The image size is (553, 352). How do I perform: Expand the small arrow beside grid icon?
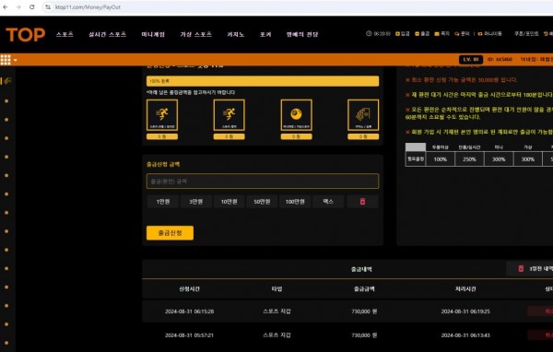(x=15, y=60)
